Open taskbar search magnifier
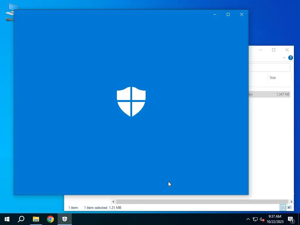Viewport: 300px width, 225px height. click(21, 219)
